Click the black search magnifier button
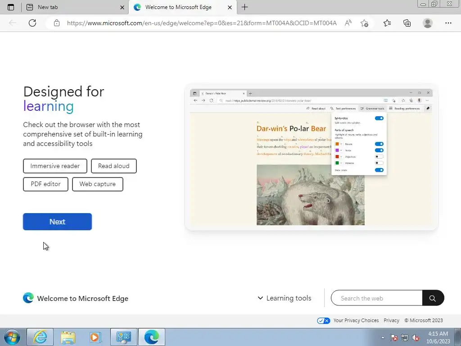The height and width of the screenshot is (346, 461). click(433, 298)
